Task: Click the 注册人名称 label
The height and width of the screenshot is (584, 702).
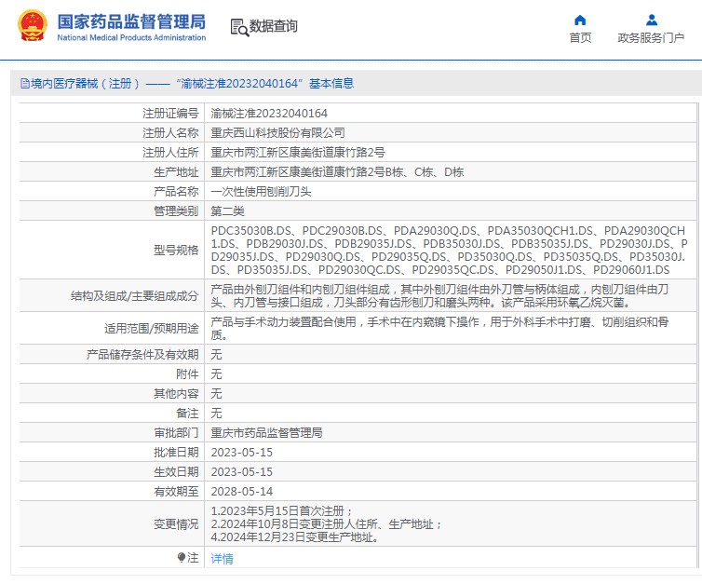Action: coord(170,133)
